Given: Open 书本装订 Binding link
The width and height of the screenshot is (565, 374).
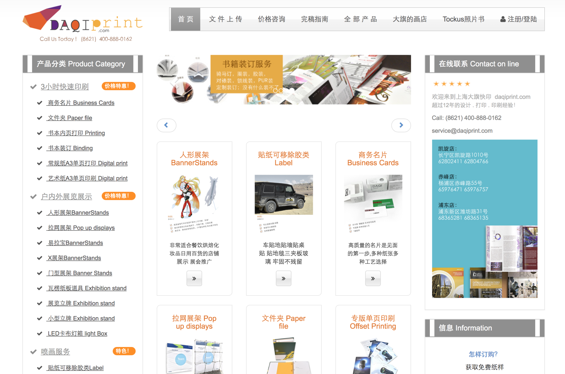Looking at the screenshot, I should tap(70, 148).
